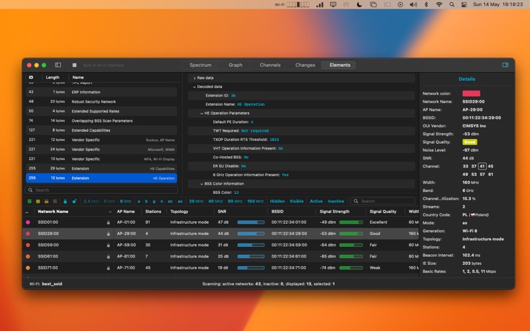
Task: Filter by 20 MHz channel width
Action: [196, 201]
